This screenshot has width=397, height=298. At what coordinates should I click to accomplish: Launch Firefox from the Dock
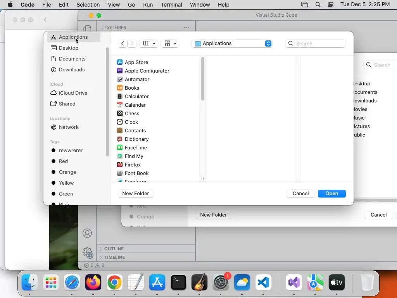pyautogui.click(x=93, y=282)
